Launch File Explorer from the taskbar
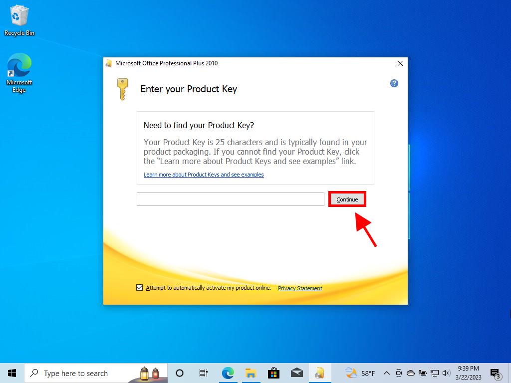The height and width of the screenshot is (383, 511). 251,373
